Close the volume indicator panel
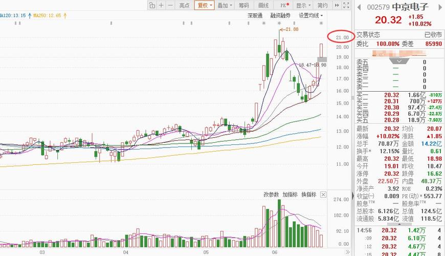This screenshot has width=445, height=256. tap(323, 195)
